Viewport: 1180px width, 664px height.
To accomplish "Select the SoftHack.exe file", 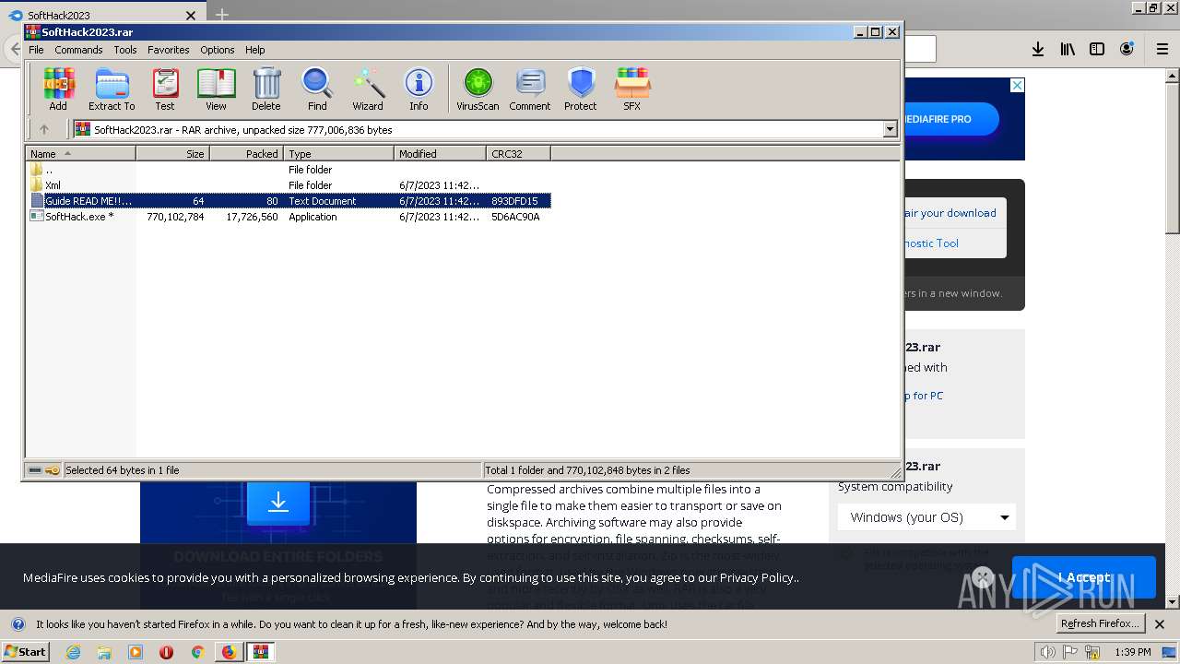I will tap(289, 217).
